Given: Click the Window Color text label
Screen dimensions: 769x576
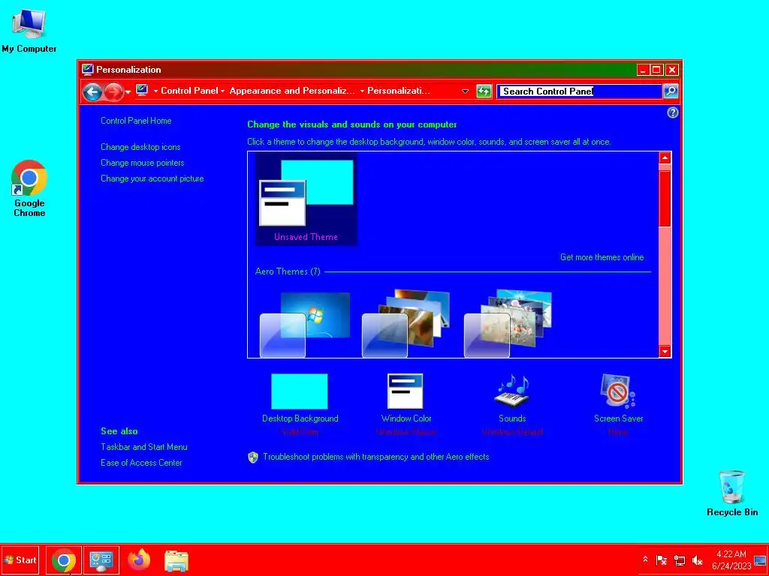Looking at the screenshot, I should (x=406, y=418).
